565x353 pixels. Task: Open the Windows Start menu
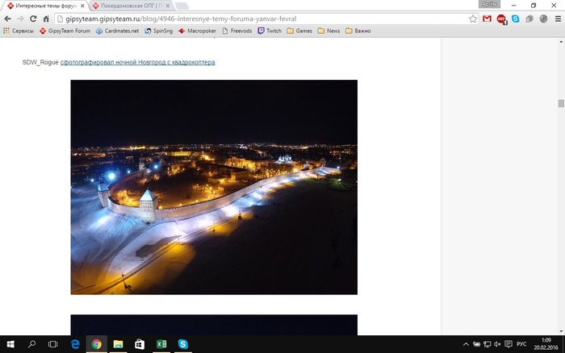10,344
